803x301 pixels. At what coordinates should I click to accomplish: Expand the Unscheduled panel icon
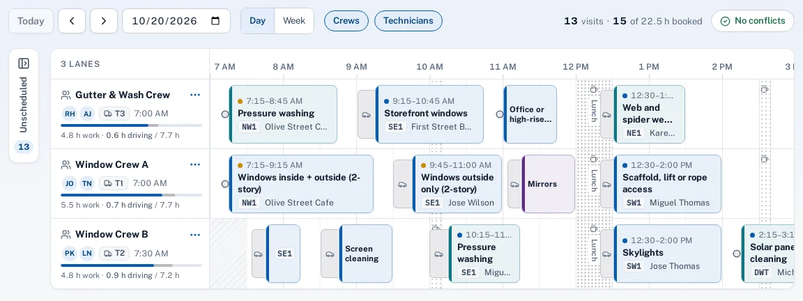pyautogui.click(x=24, y=63)
